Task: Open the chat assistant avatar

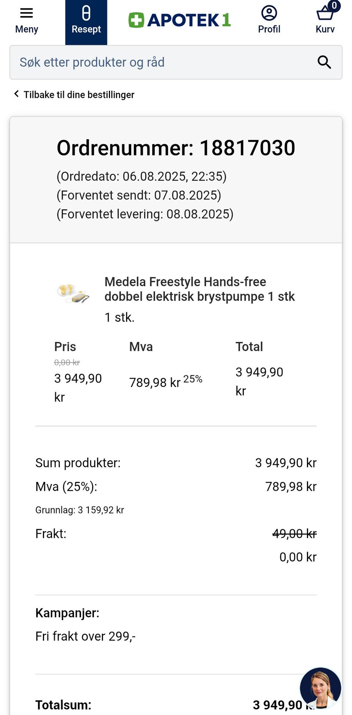Action: [320, 688]
